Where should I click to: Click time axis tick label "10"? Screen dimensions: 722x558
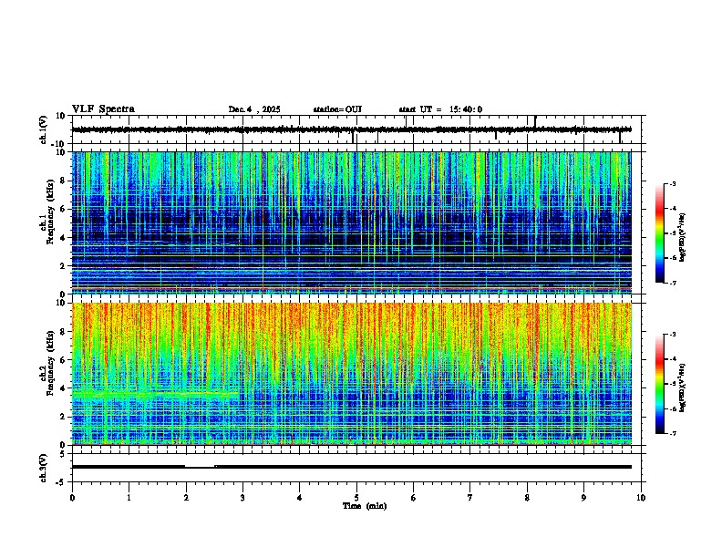(x=641, y=498)
